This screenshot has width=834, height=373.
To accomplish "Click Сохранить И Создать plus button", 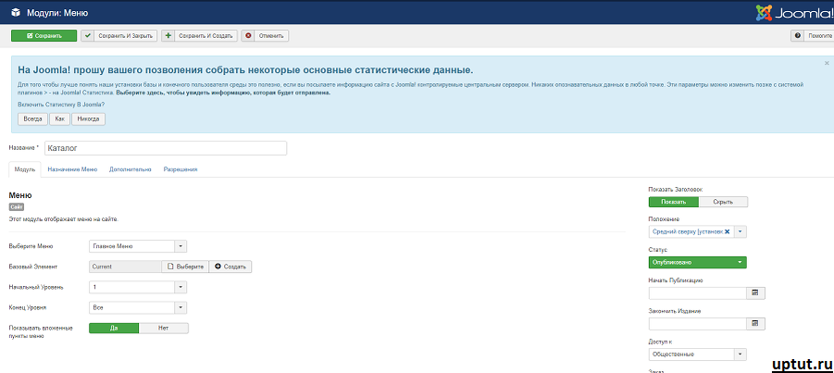I will (199, 36).
